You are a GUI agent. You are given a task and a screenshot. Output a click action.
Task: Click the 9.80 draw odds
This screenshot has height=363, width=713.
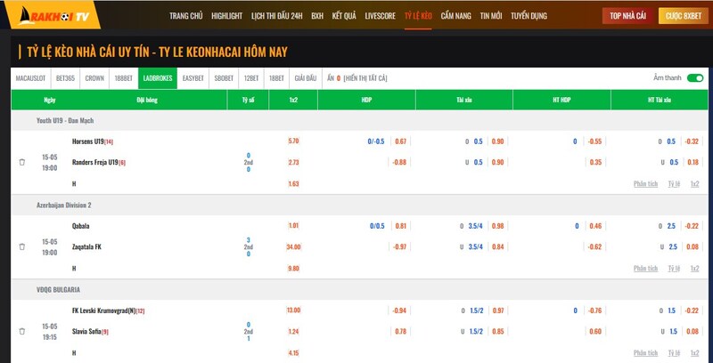tap(293, 268)
